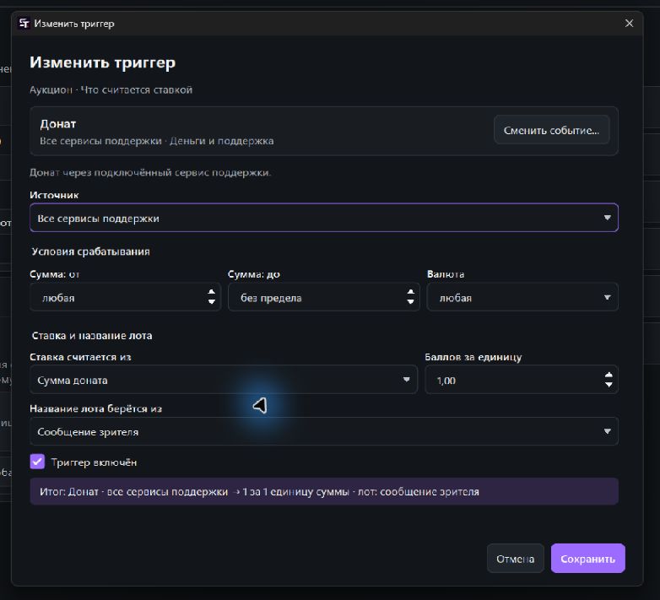
Task: Click the Ставка и название лота label
Action: click(x=92, y=335)
